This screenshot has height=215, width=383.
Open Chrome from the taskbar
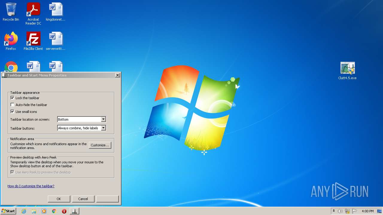pyautogui.click(x=54, y=211)
